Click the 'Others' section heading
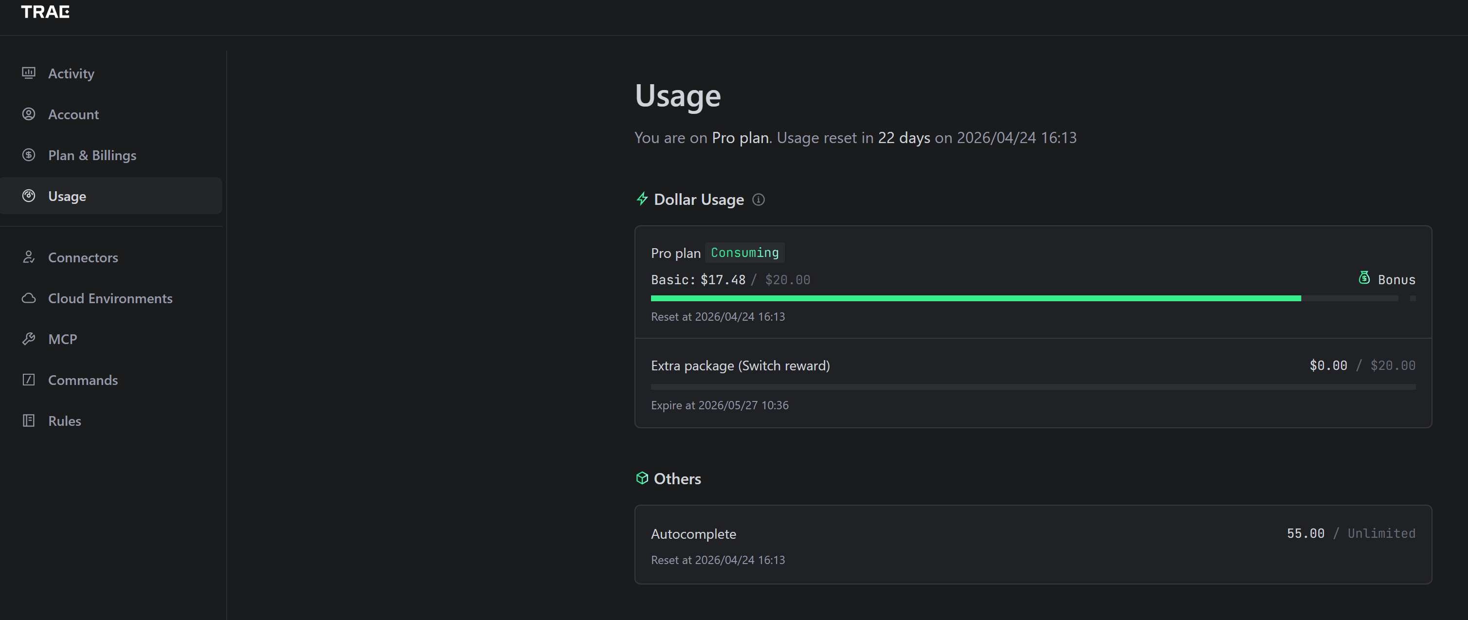Image resolution: width=1468 pixels, height=620 pixels. [x=678, y=479]
